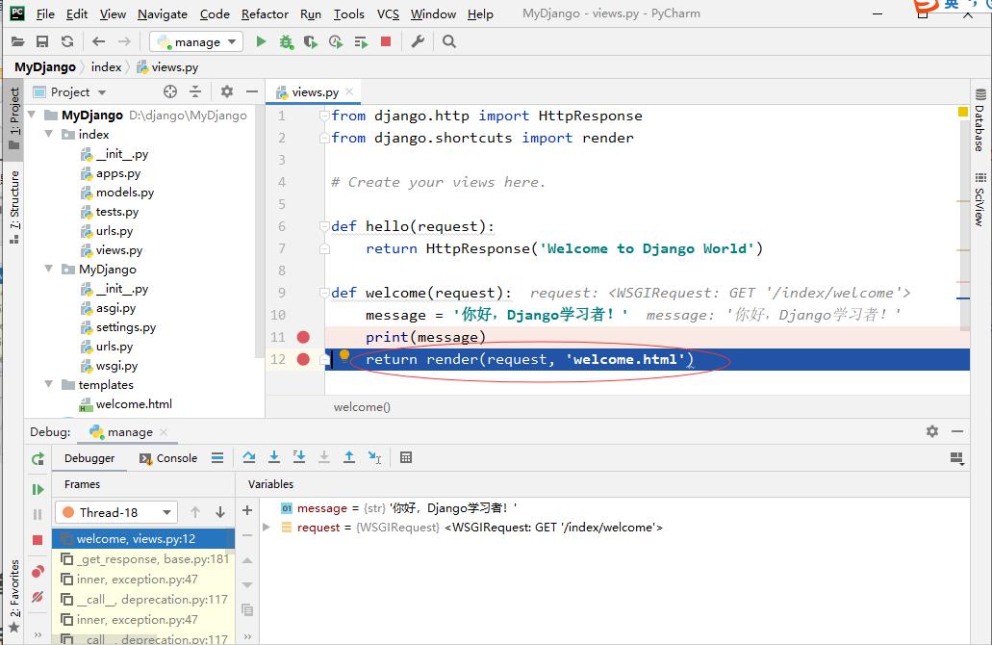Collapse the MyDjango root folder in the tree

click(32, 116)
